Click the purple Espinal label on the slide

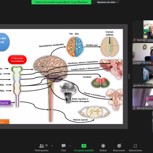pos(5,103)
